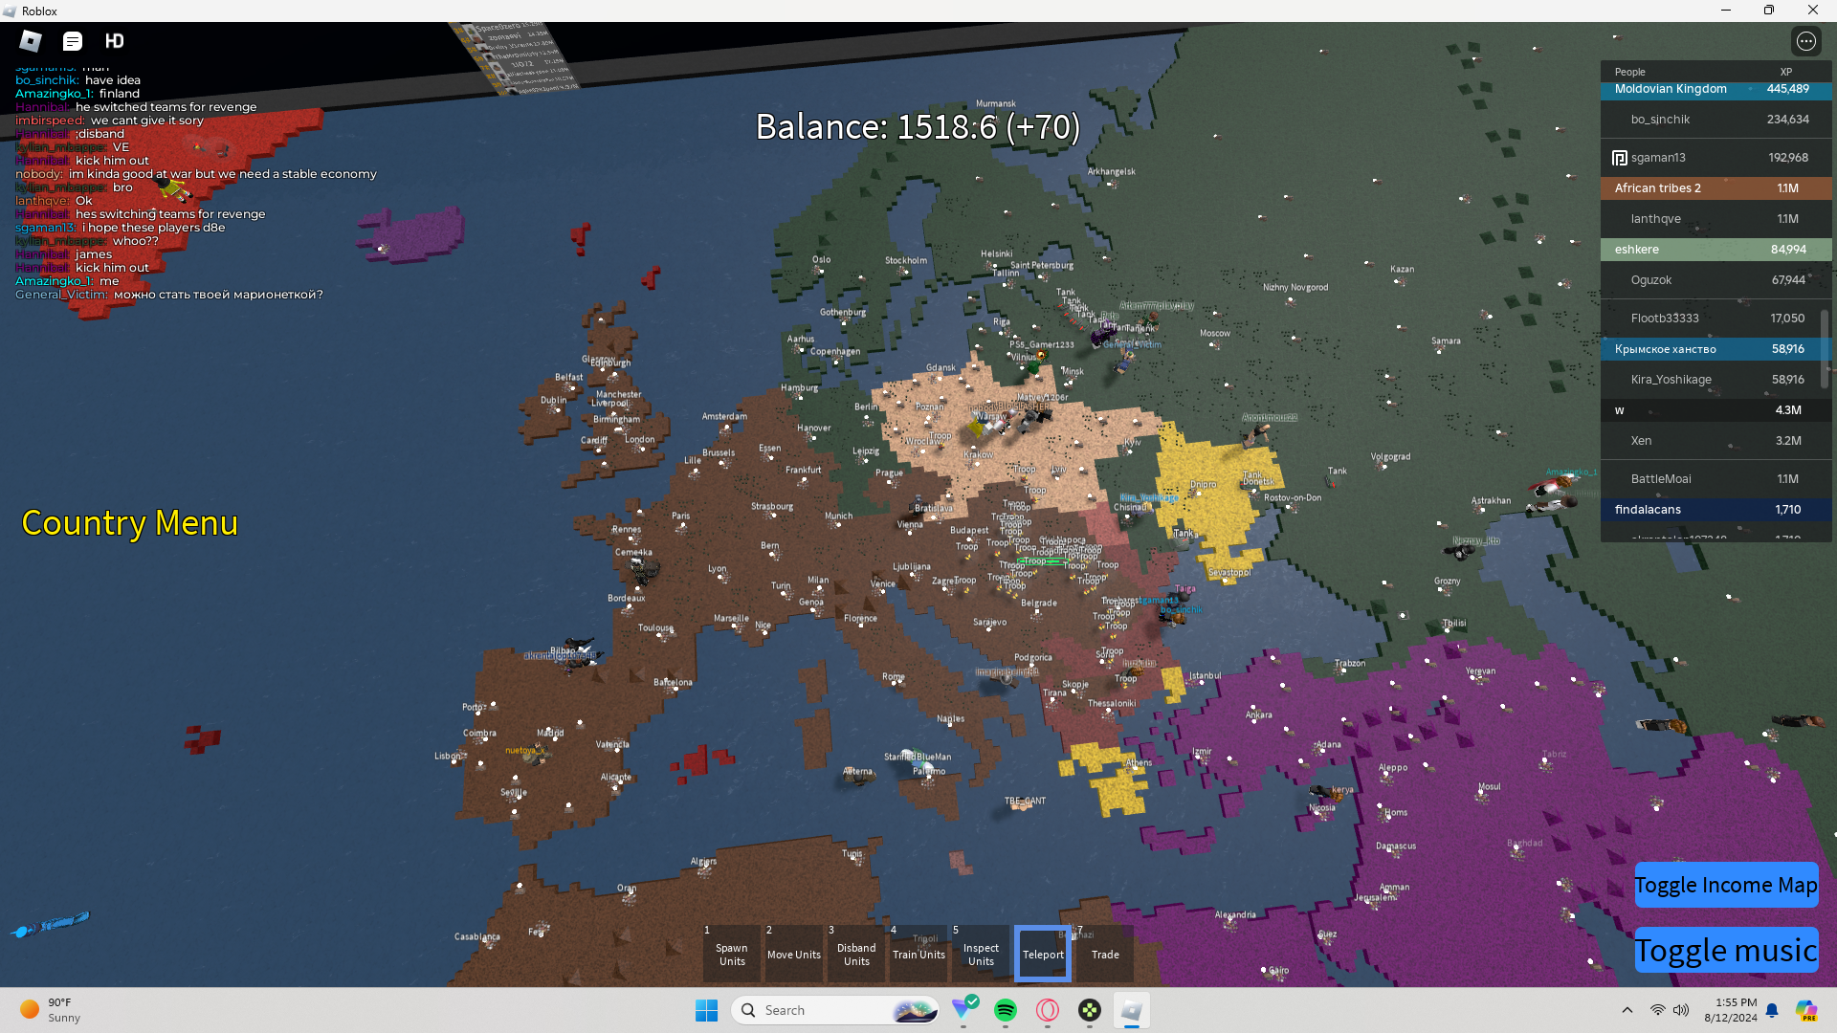This screenshot has width=1837, height=1033.
Task: Toggle the game music
Action: pyautogui.click(x=1725, y=950)
